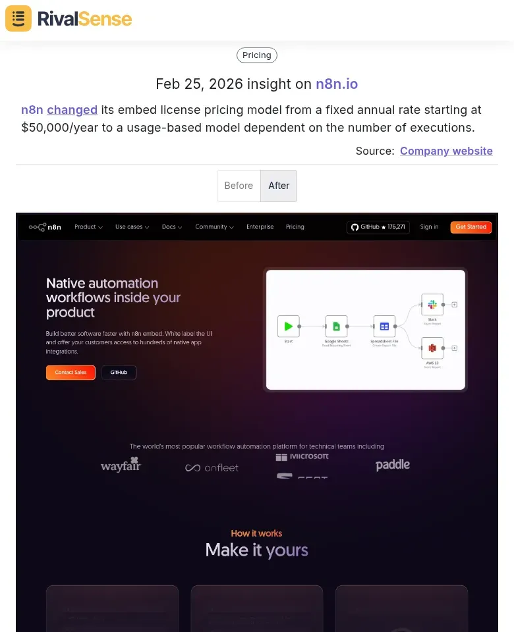Toggle the After view
Screen dimensions: 514x632
click(279, 186)
